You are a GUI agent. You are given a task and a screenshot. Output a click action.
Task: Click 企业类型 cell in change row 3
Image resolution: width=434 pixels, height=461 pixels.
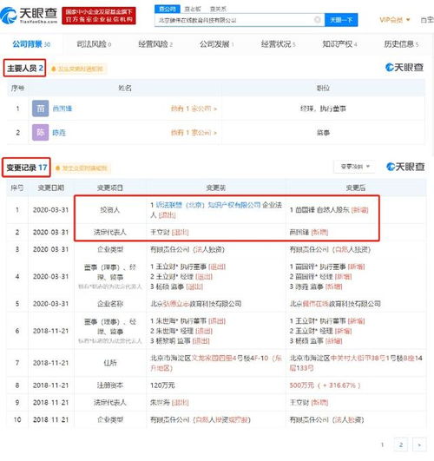click(110, 249)
